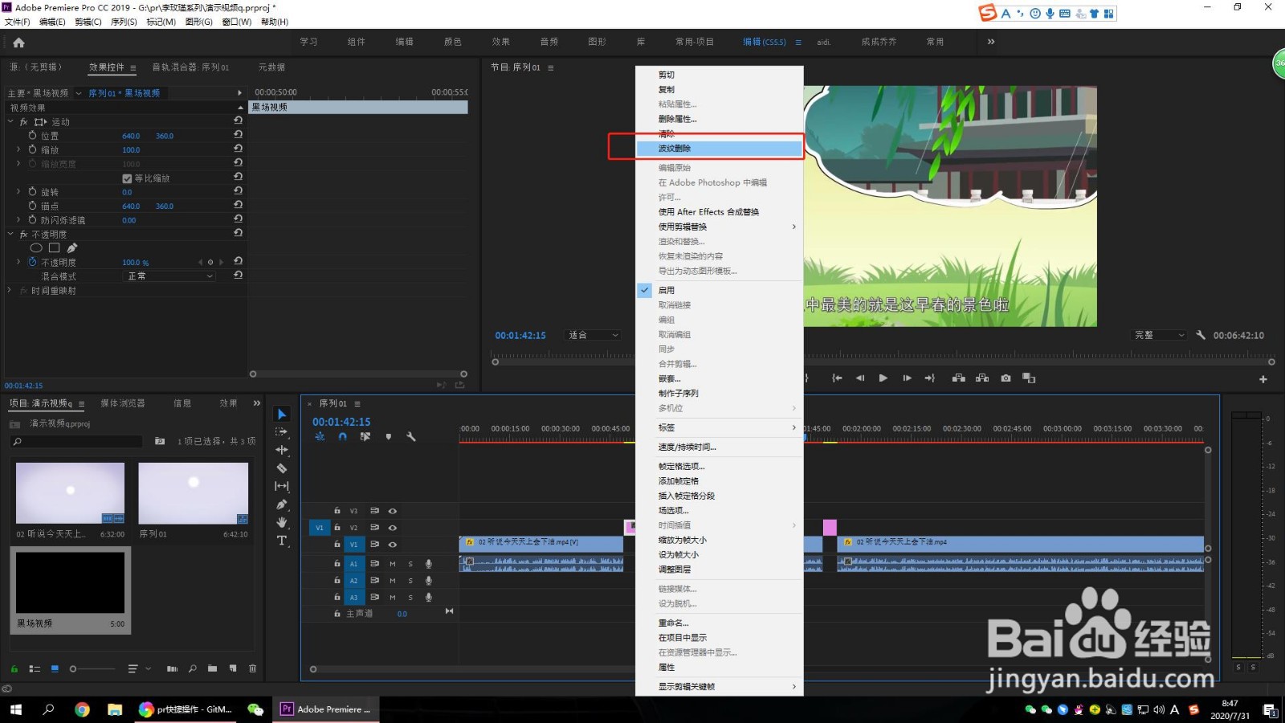Open playback resolution dropdown

click(x=1159, y=335)
